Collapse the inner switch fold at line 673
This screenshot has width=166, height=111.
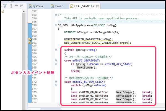56,85
